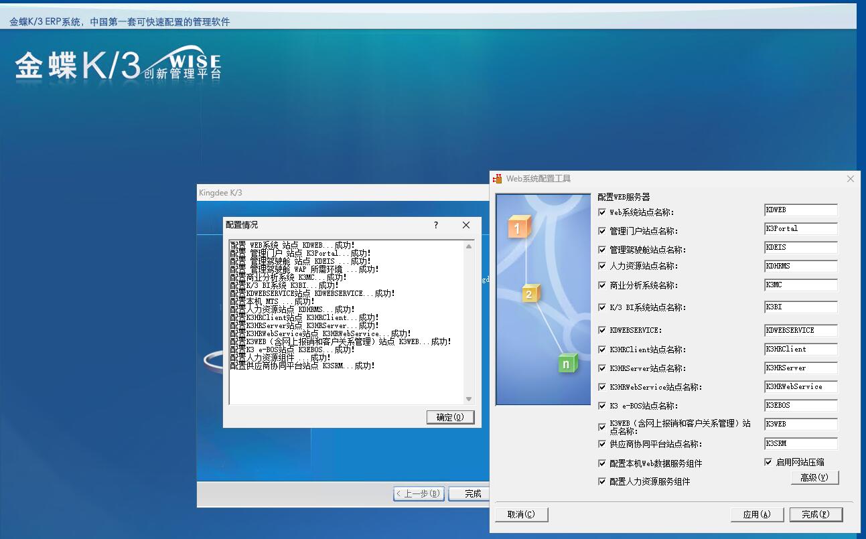
Task: Toggle K3HRClient站点名称 checkbox
Action: (x=602, y=350)
